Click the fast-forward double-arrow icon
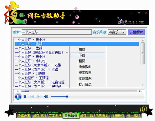Image resolution: width=155 pixels, height=121 pixels. (140, 91)
